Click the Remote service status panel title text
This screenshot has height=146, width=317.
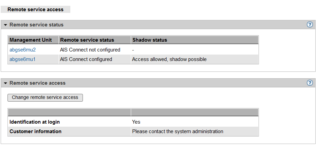pos(36,25)
